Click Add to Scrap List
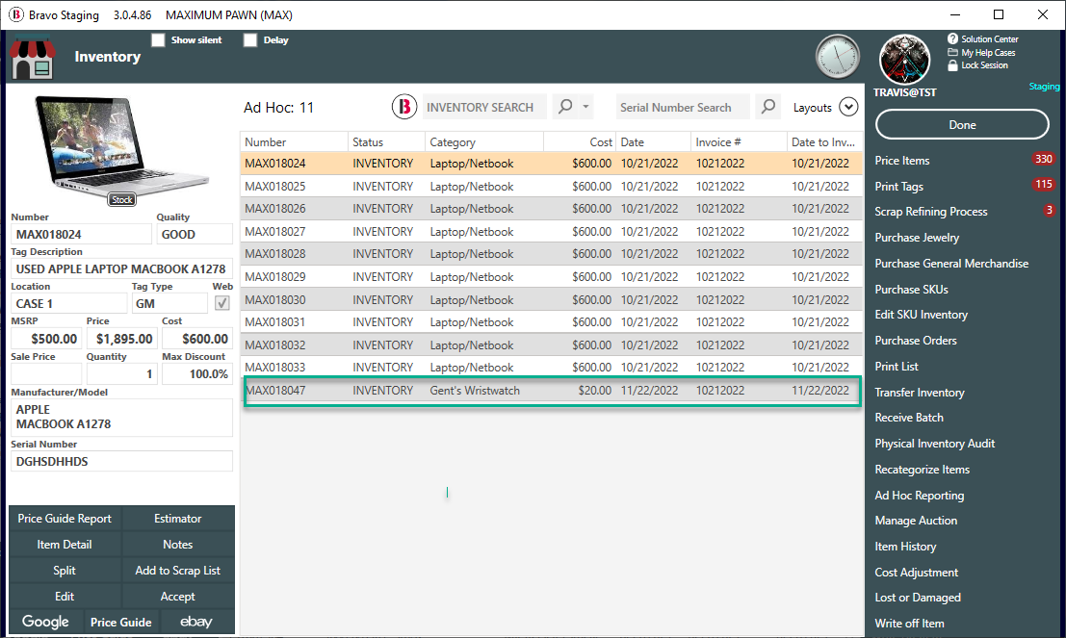1066x638 pixels. coord(177,570)
